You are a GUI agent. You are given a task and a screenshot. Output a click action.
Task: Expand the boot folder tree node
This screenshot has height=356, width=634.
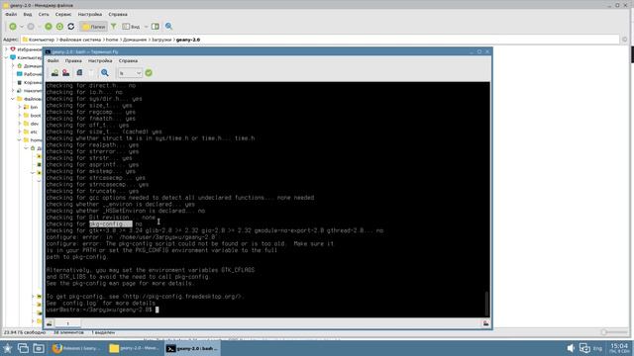(20, 116)
